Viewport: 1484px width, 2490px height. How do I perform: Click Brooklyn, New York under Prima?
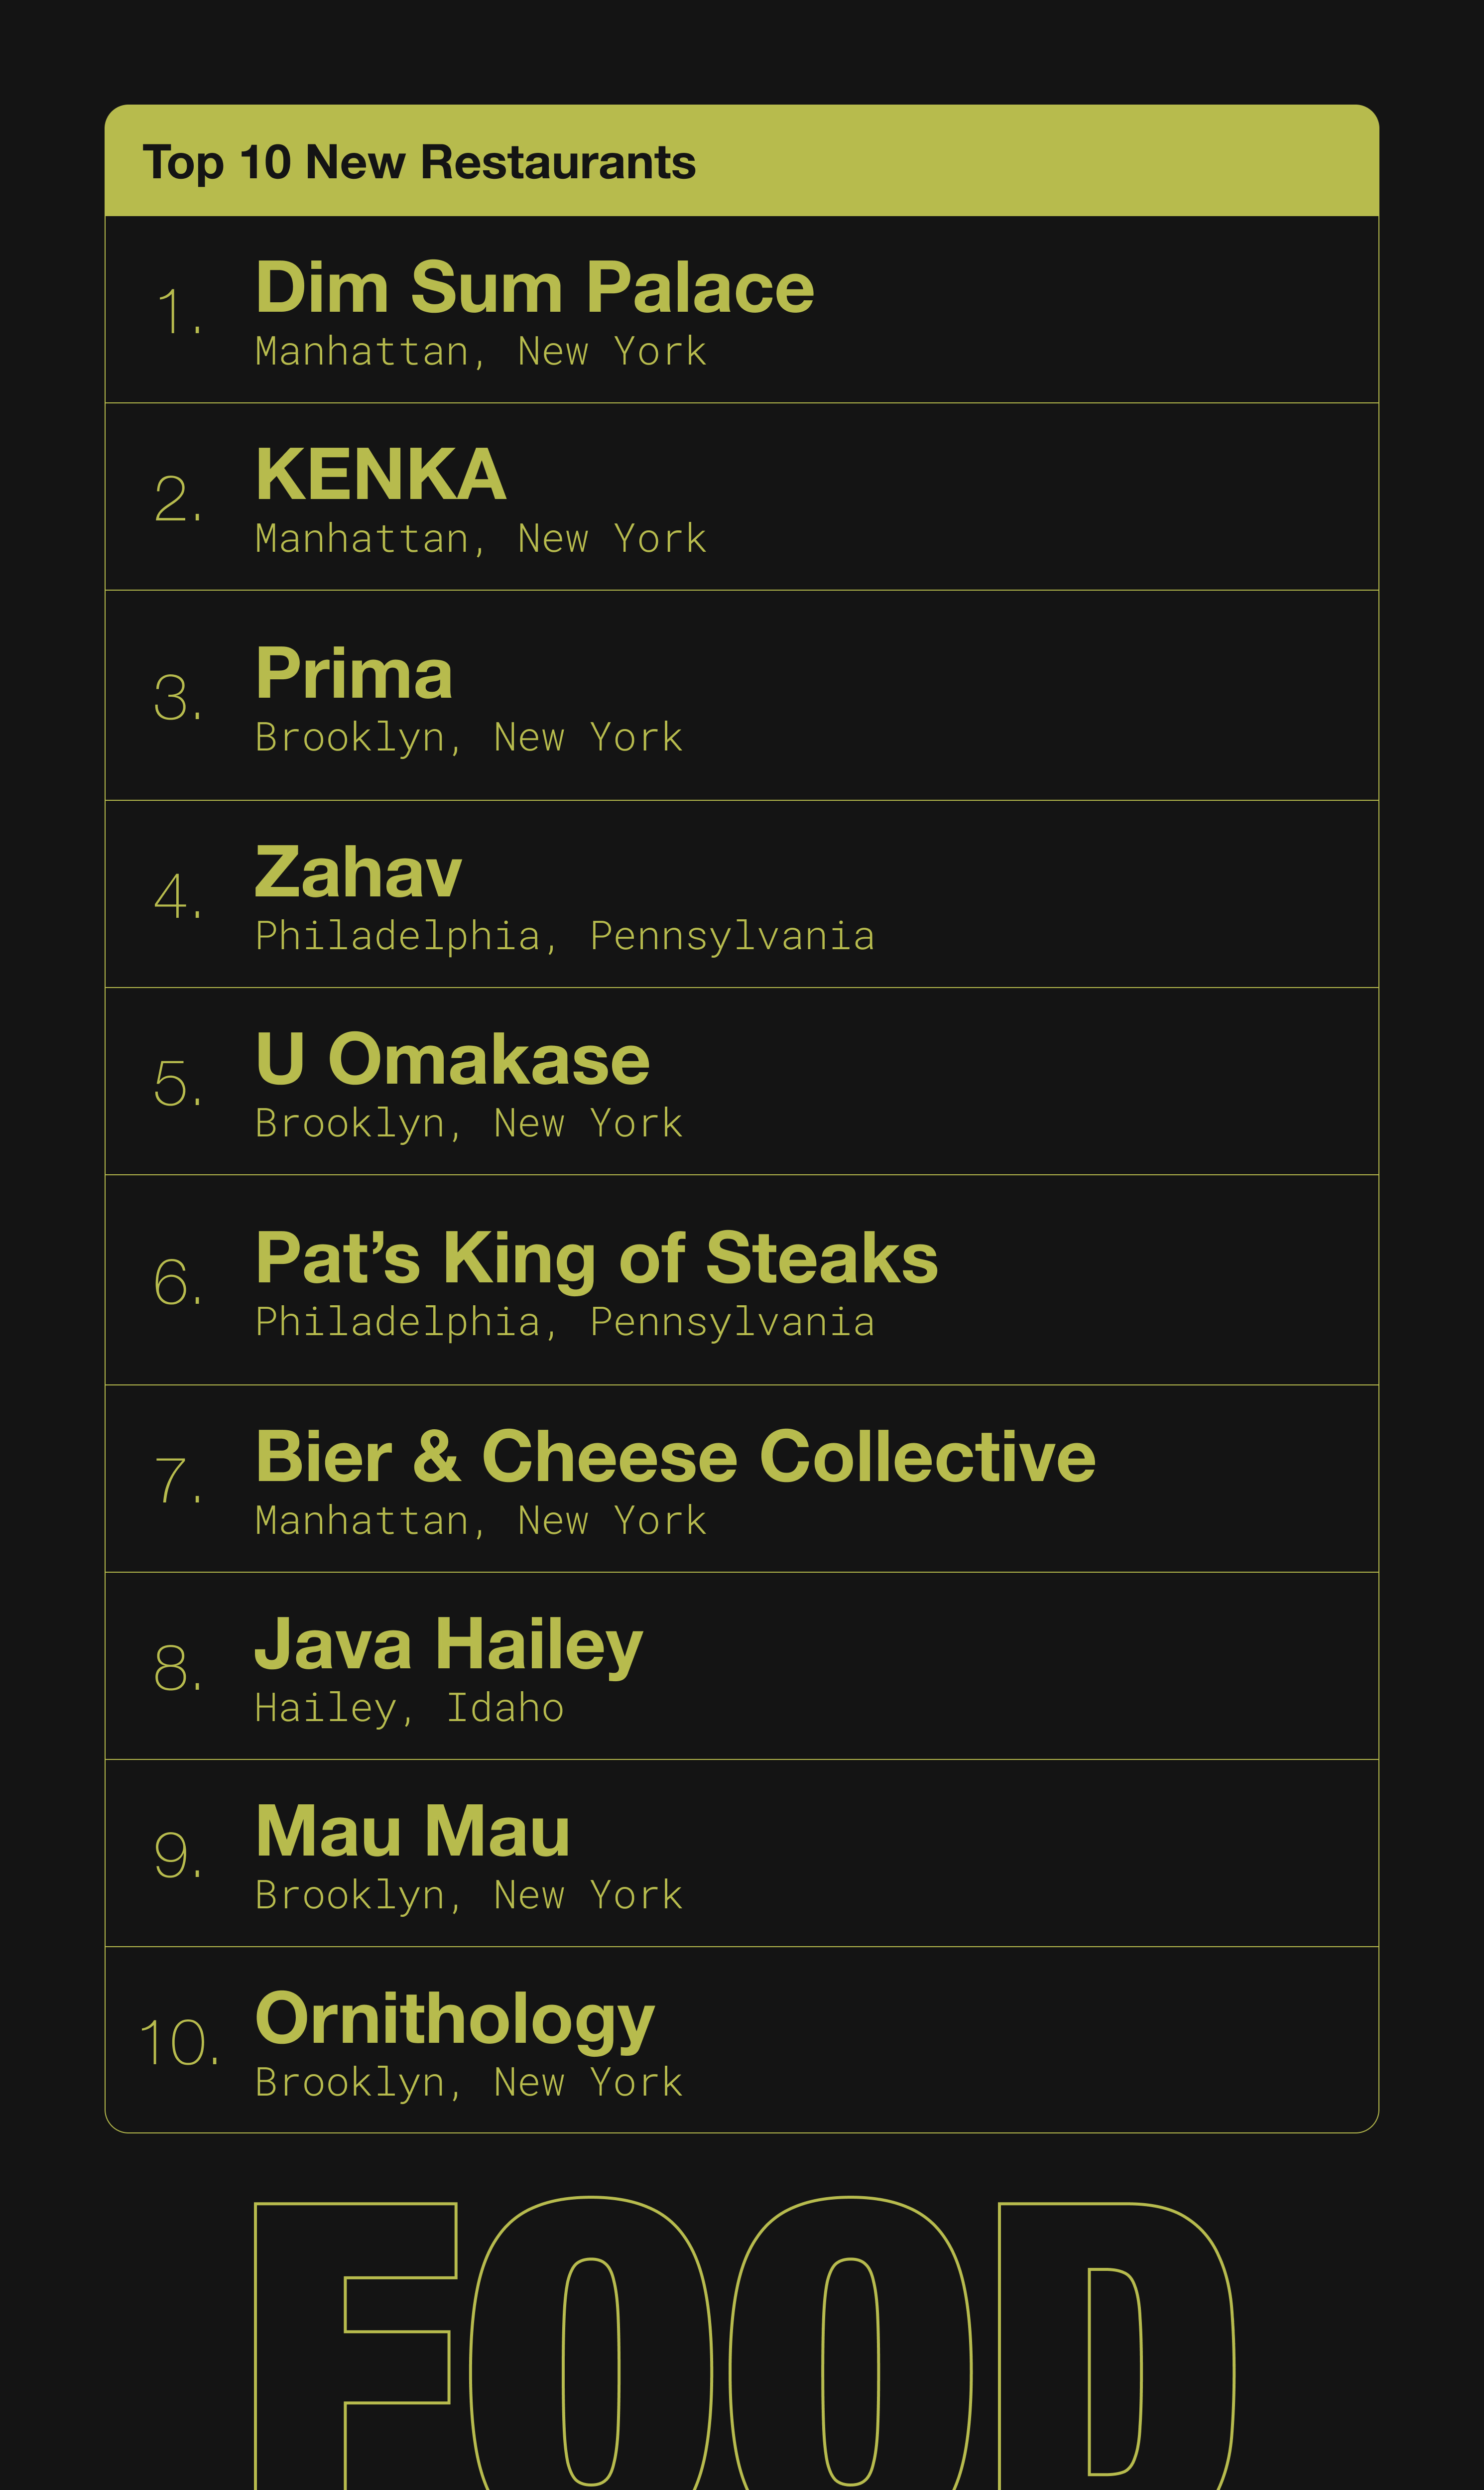coord(469,738)
